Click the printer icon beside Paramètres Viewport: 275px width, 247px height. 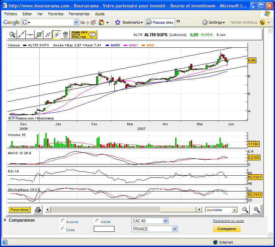[38, 209]
